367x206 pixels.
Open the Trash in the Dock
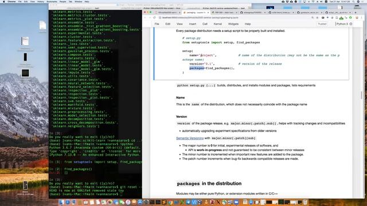point(305,202)
